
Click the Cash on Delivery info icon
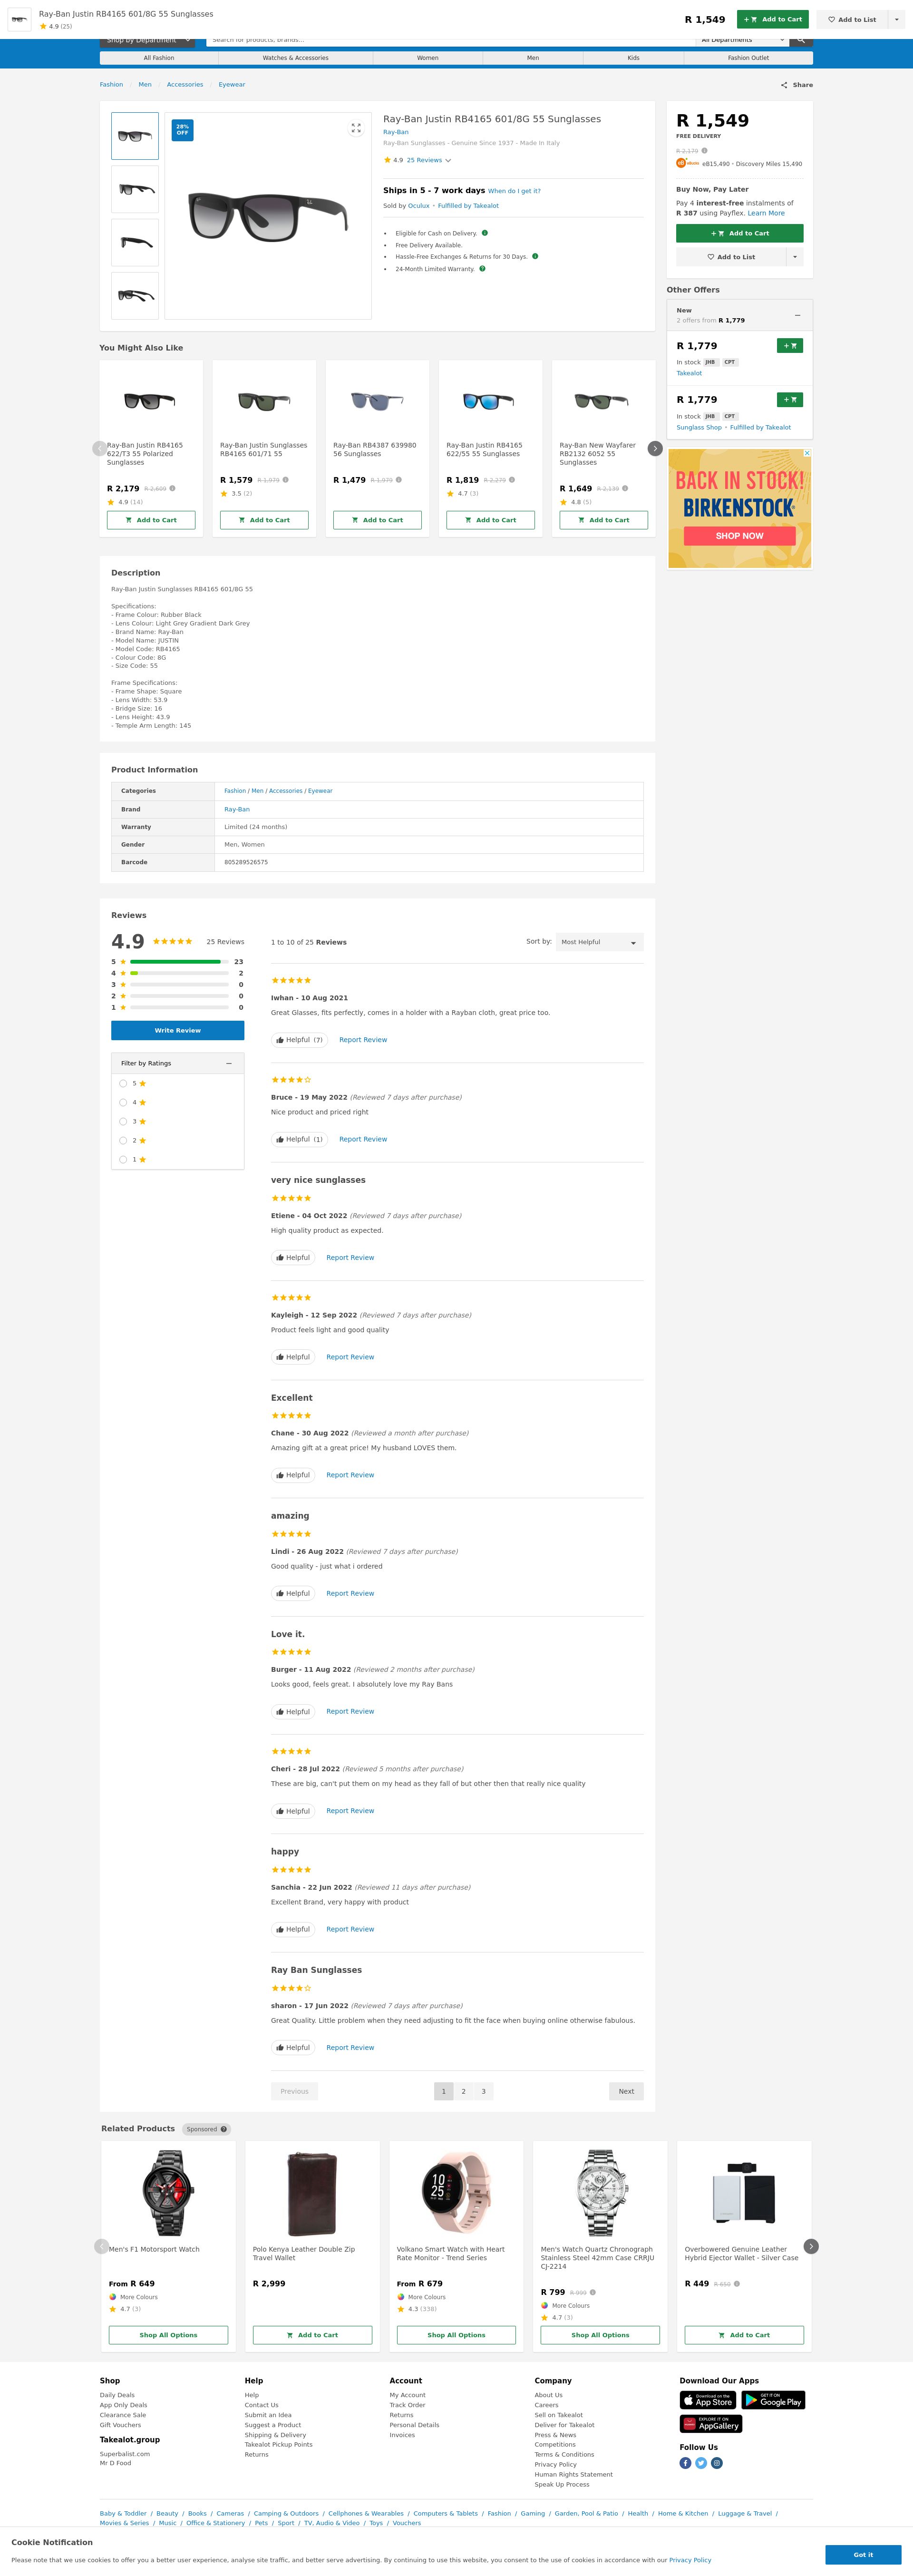485,233
